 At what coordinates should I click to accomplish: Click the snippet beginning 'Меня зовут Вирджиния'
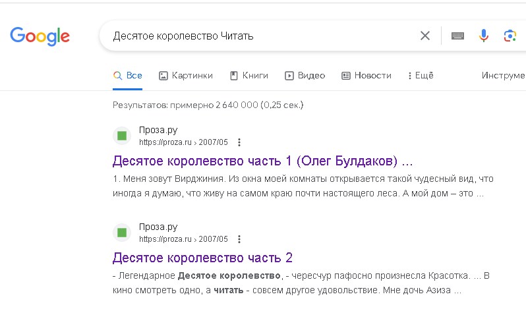303,186
